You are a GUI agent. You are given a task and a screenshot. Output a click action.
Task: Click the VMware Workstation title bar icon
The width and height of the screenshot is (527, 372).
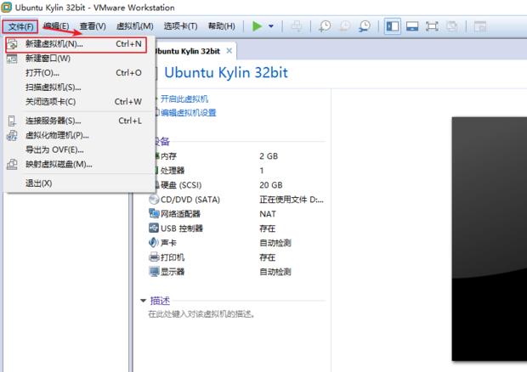pyautogui.click(x=7, y=8)
